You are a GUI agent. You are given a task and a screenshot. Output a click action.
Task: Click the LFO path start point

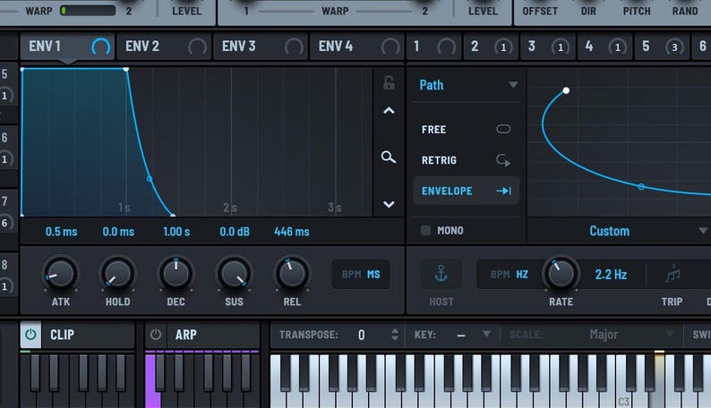pos(566,90)
